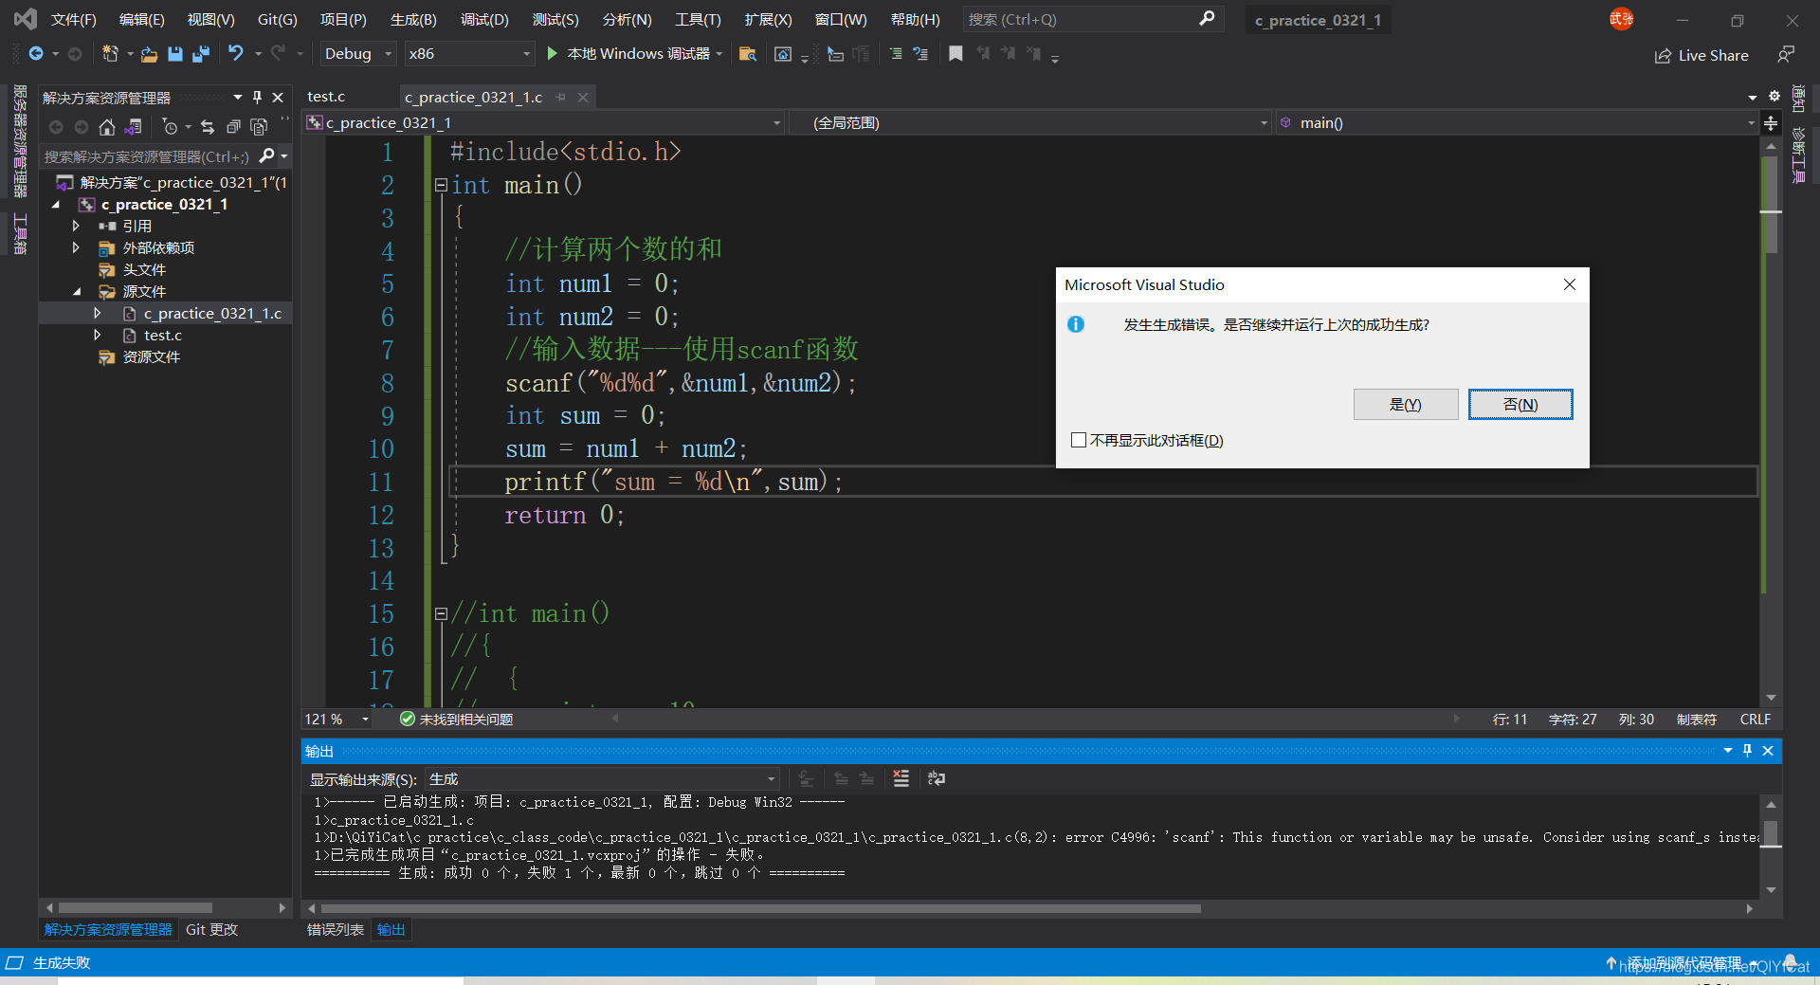Toggle pin on Solution Explorer panel
This screenshot has height=985, width=1820.
[257, 98]
